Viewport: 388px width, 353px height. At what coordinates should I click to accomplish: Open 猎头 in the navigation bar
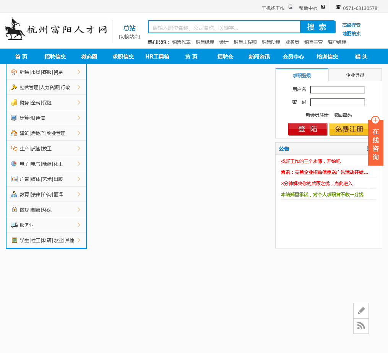point(361,57)
